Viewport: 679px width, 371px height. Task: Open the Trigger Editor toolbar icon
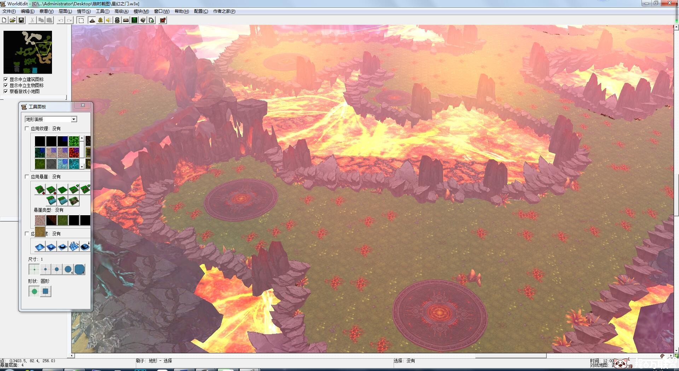tap(100, 20)
